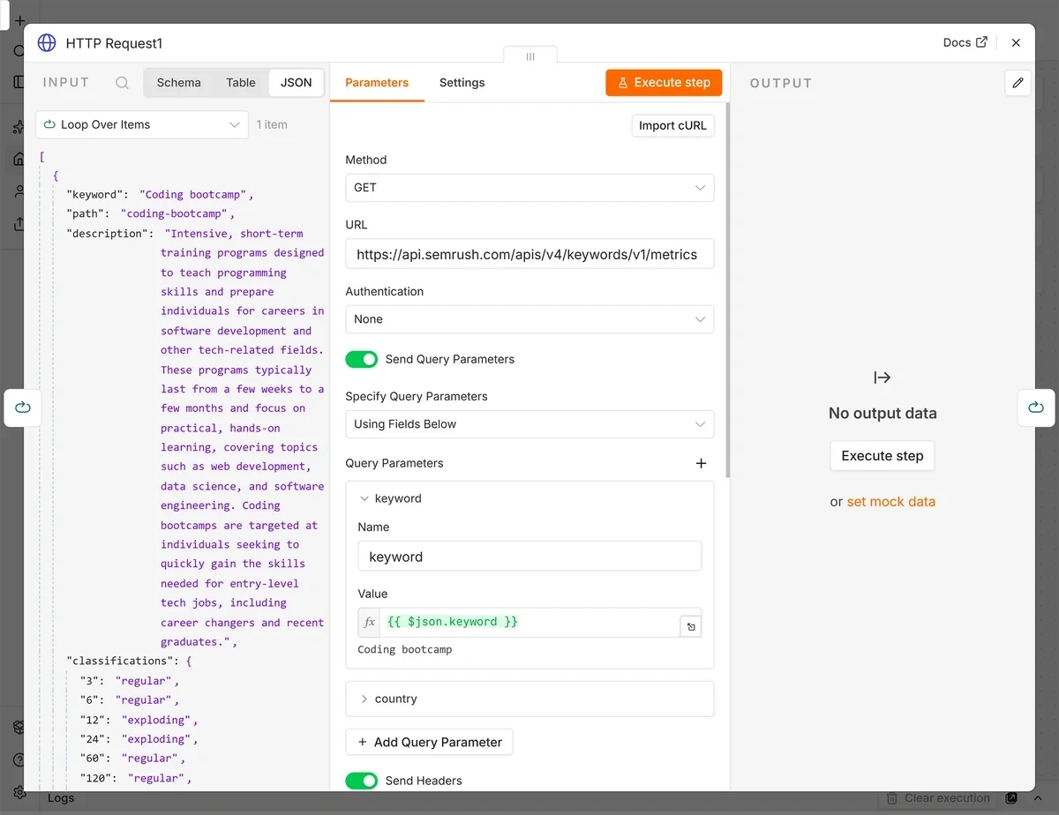Click the search icon in Input panel

123,83
